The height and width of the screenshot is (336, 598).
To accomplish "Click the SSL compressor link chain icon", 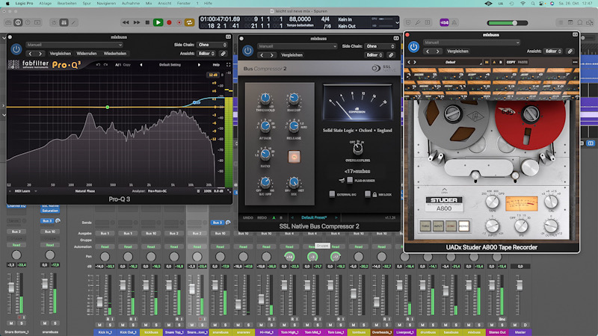I will pyautogui.click(x=391, y=55).
